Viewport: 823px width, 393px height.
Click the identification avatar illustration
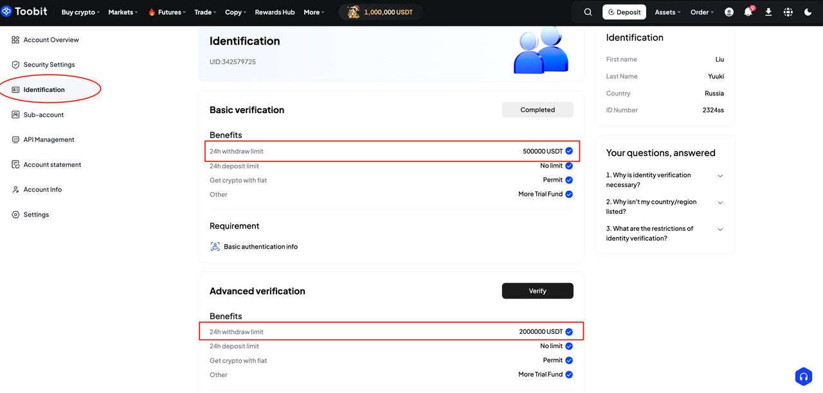pos(541,49)
